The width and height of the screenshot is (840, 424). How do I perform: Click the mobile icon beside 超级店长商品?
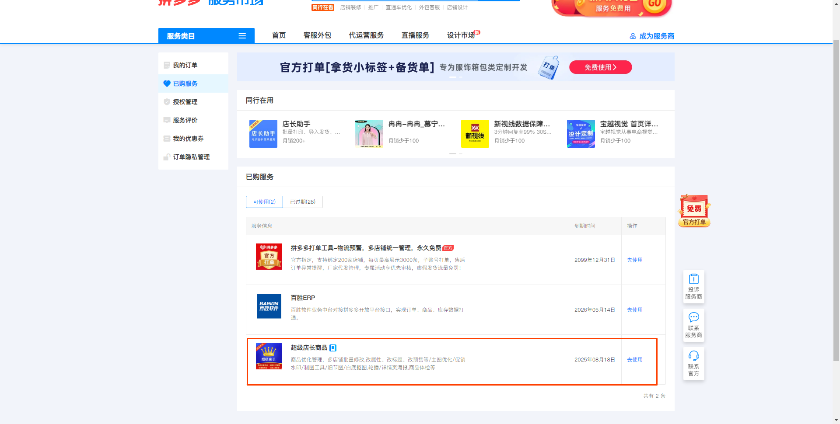click(x=333, y=348)
